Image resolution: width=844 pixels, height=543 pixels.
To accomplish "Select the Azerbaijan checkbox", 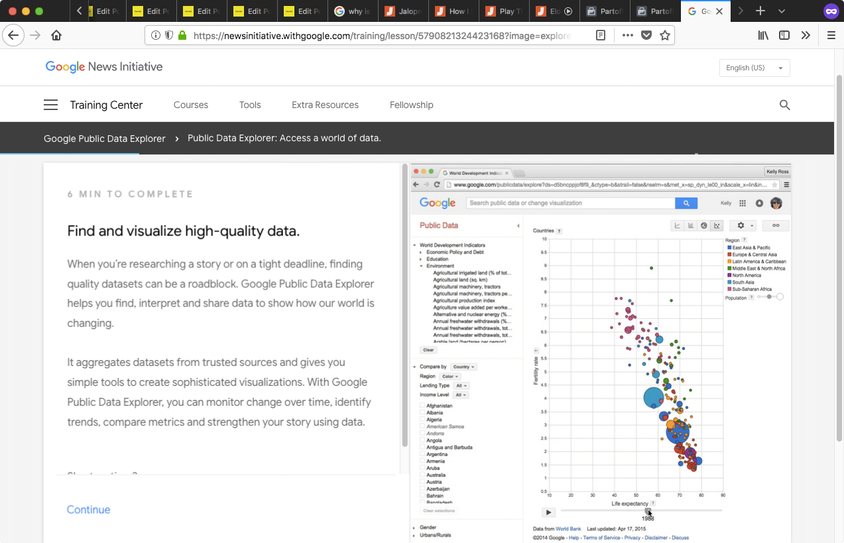I will click(x=423, y=489).
